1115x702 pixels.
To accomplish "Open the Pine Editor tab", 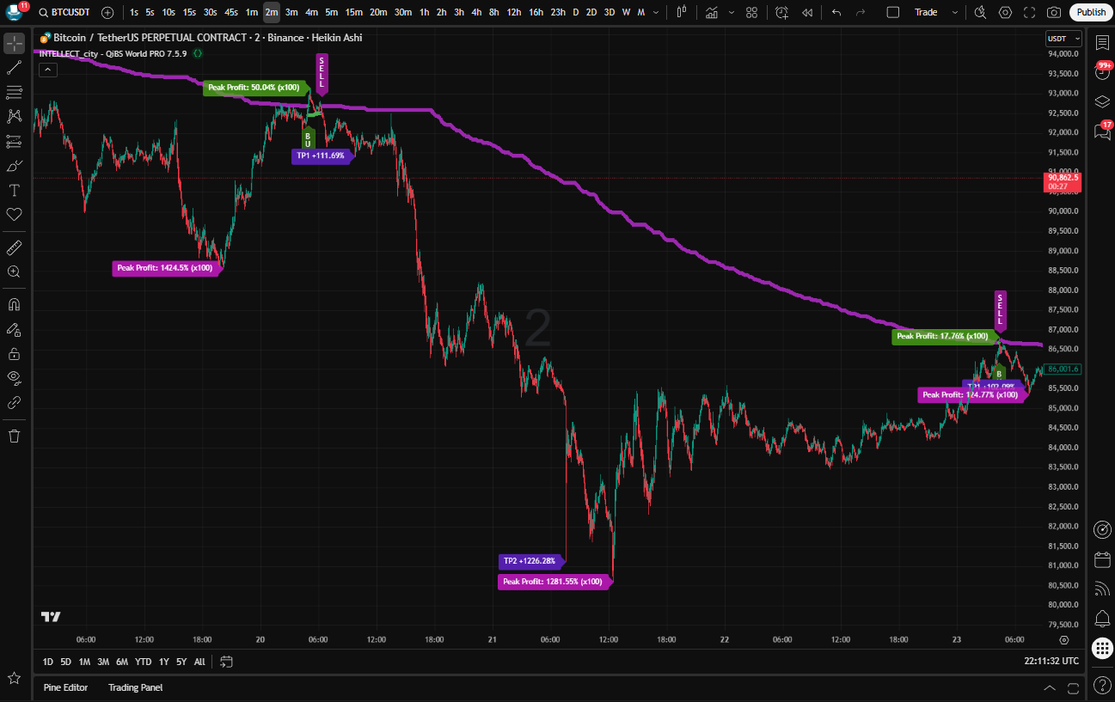I will [65, 687].
